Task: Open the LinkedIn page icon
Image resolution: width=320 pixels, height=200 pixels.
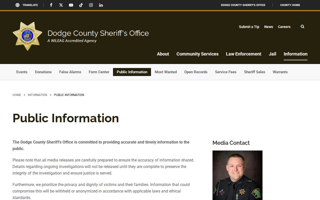Action: (x=101, y=5)
